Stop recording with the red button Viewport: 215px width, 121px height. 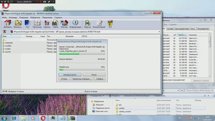click(x=40, y=2)
